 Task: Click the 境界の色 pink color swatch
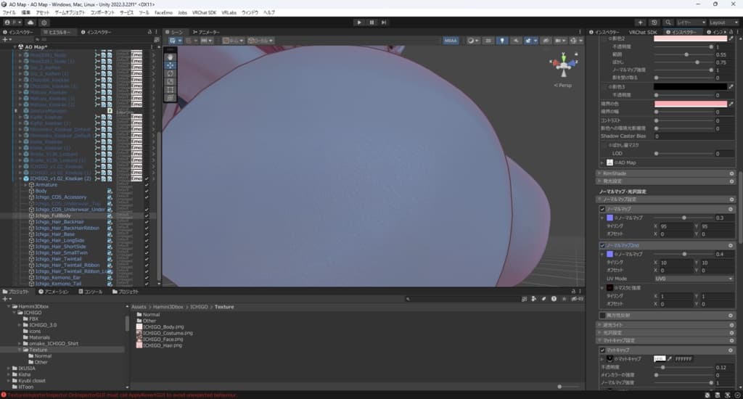pyautogui.click(x=690, y=104)
